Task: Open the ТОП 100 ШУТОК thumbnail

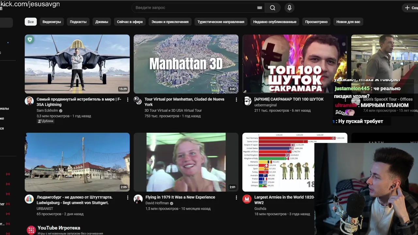Action: point(295,64)
